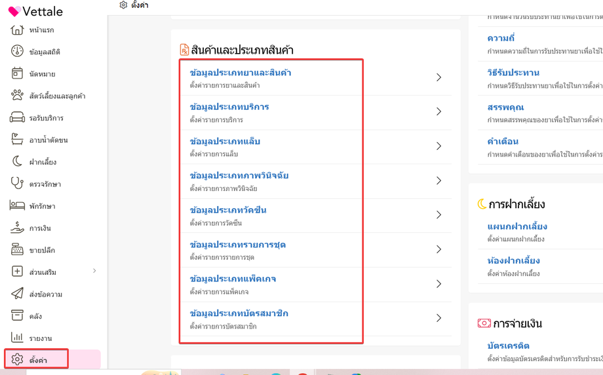The height and width of the screenshot is (375, 603).
Task: Open chevron for ข้อมูลประเภทวัคซีน row
Action: [x=438, y=215]
